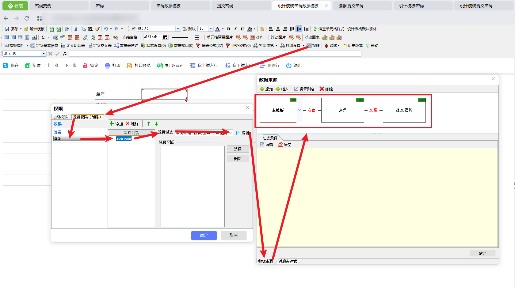Image resolution: width=515 pixels, height=287 pixels.
Task: Open 状态设置(0) status settings
Action: pos(153,45)
